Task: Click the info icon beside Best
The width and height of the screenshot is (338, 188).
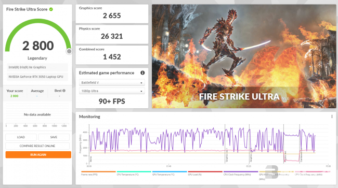Action: coord(64,91)
